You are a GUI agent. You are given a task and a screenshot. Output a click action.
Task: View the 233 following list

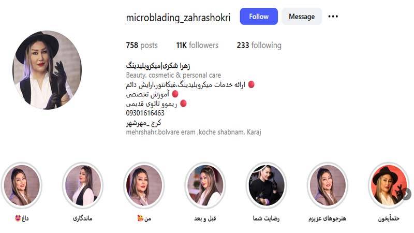coord(259,45)
